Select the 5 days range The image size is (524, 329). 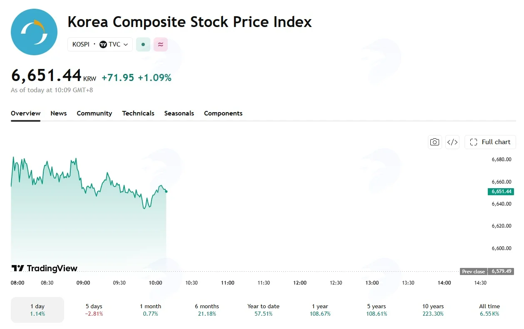click(x=94, y=310)
